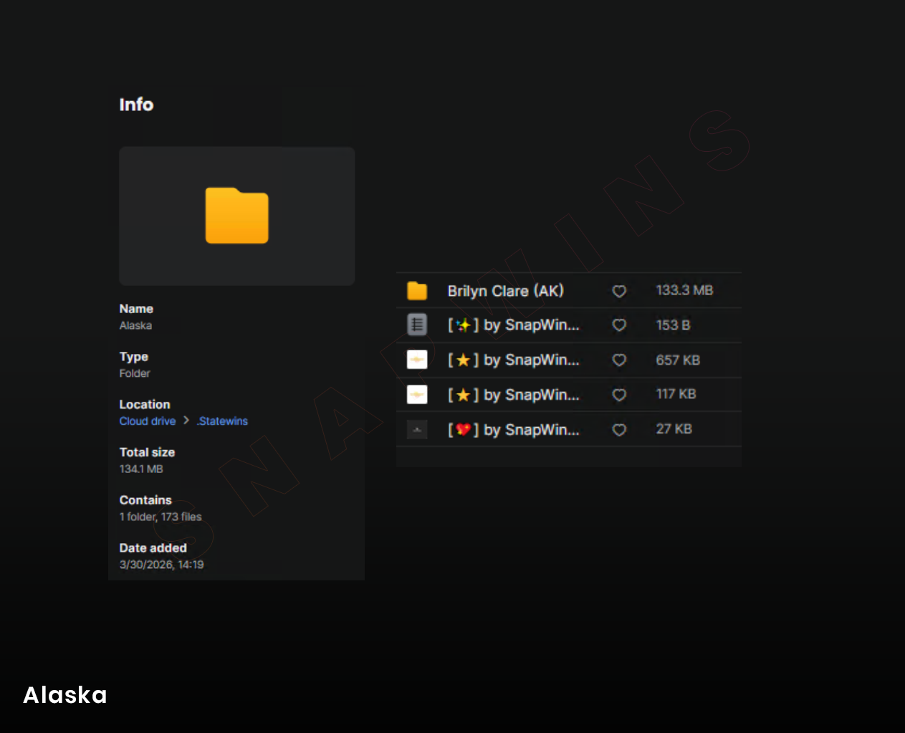Toggle the favorite heart on the 657 KB file
This screenshot has width=905, height=733.
click(x=619, y=360)
